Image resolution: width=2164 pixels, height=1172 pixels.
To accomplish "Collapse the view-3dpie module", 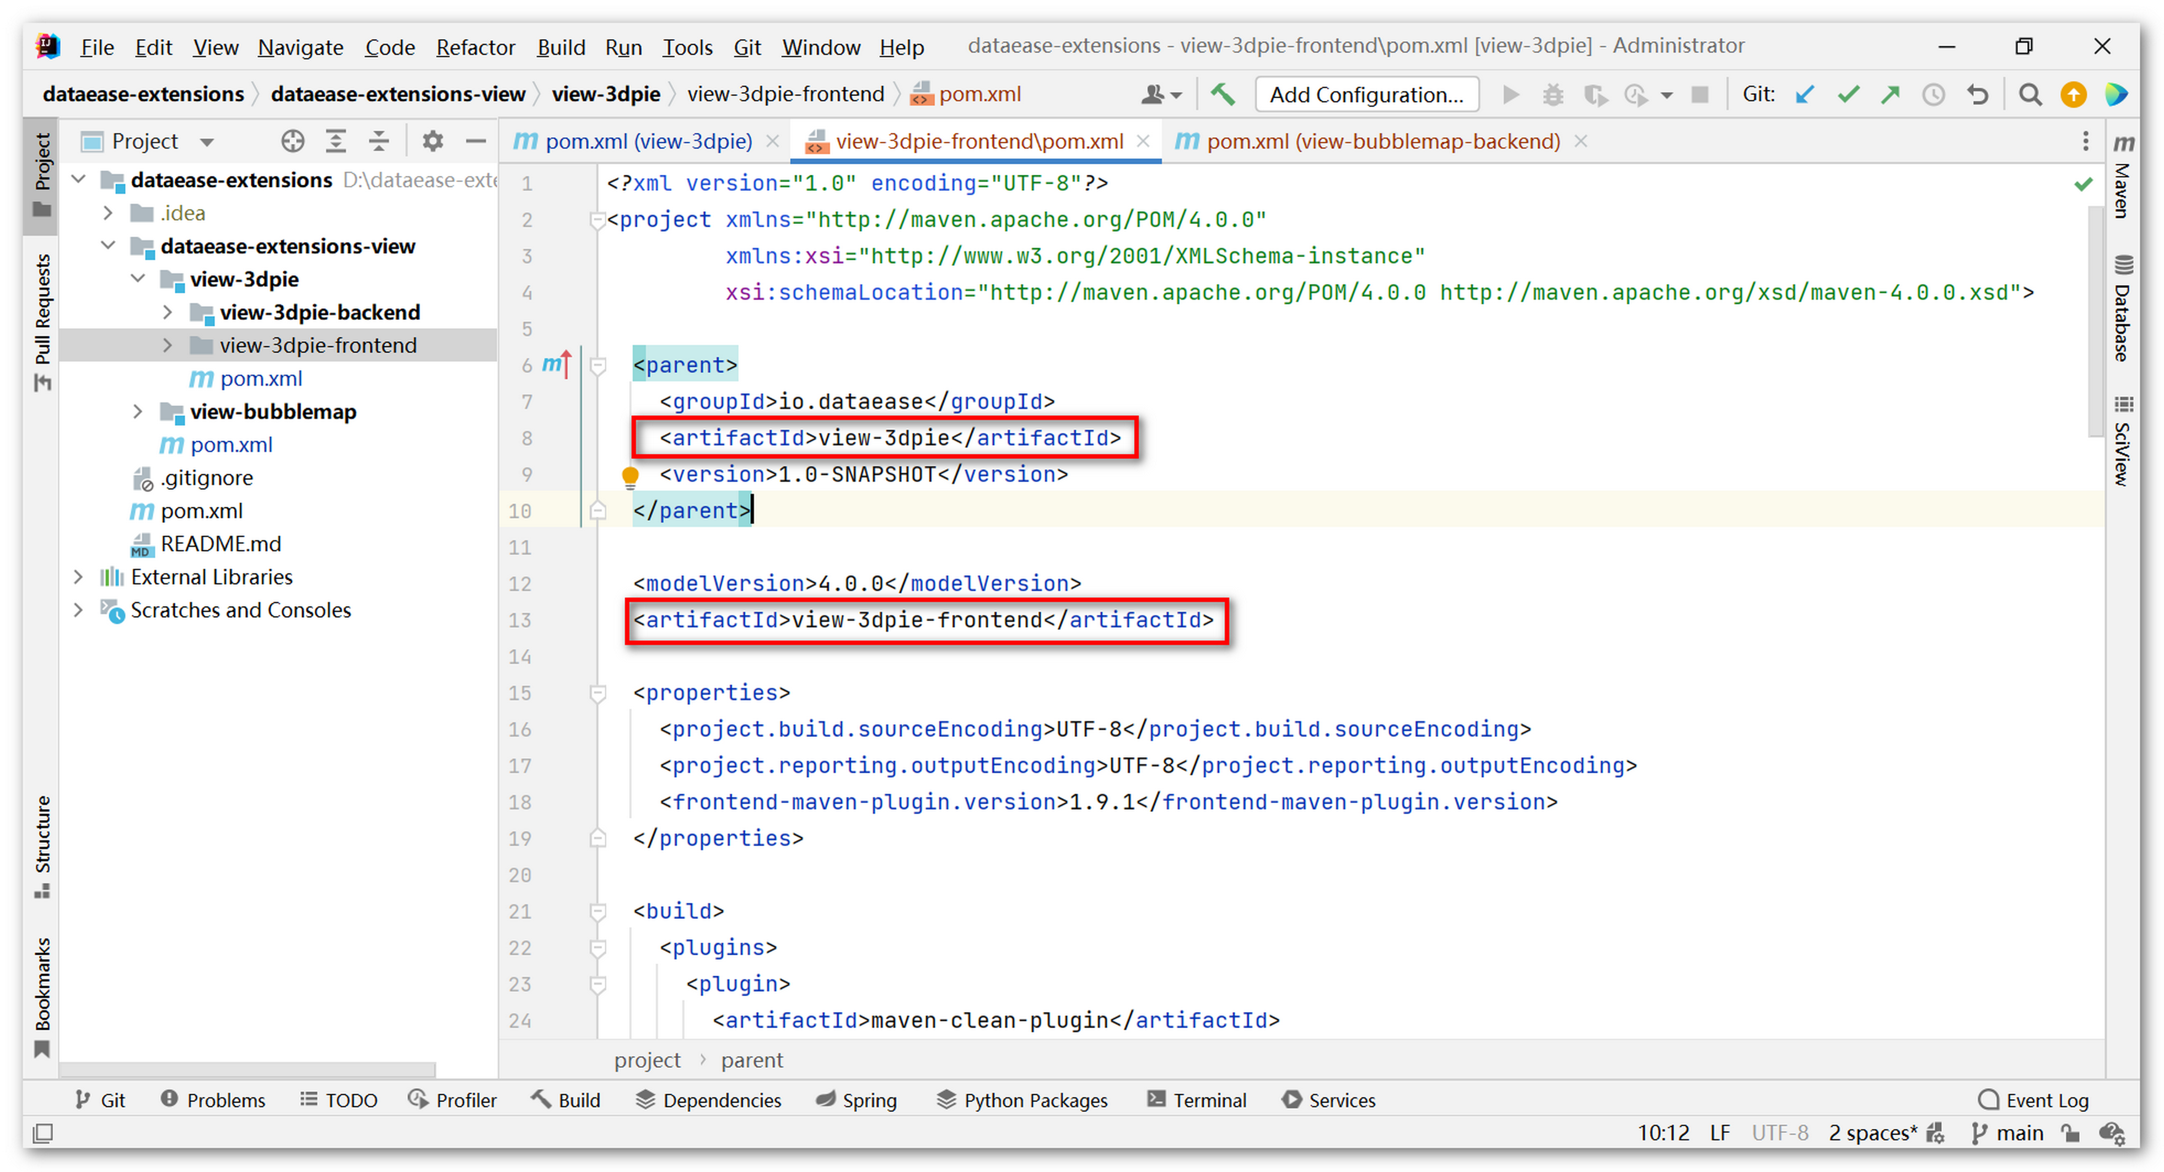I will pyautogui.click(x=138, y=278).
